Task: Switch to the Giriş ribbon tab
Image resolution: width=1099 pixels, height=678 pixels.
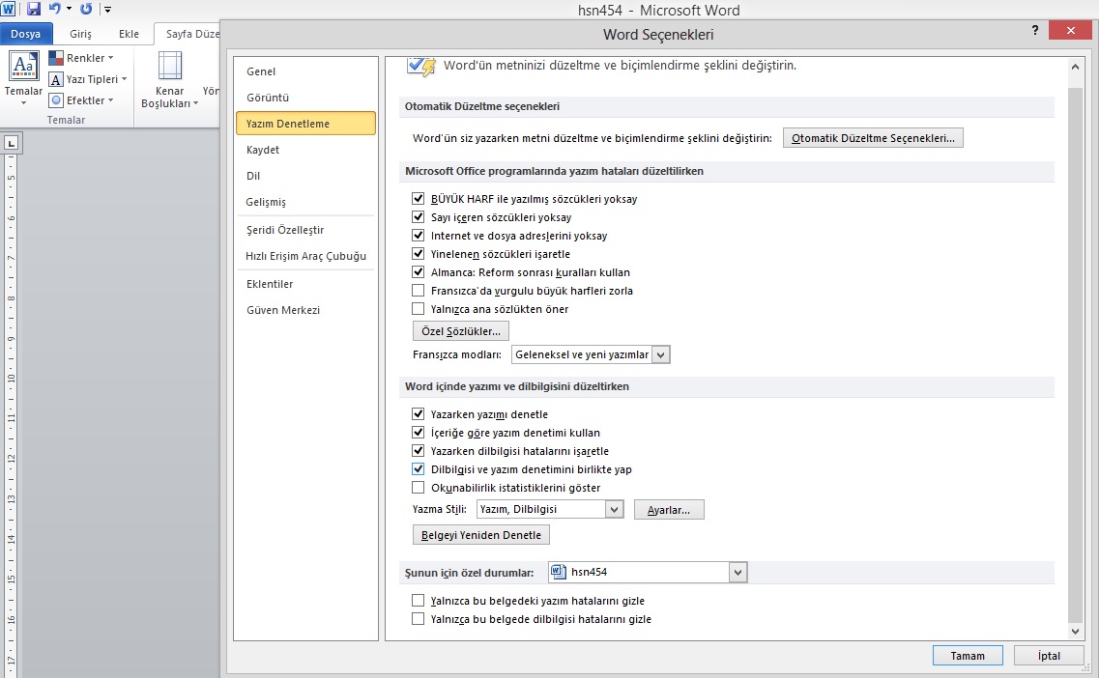Action: coord(80,34)
